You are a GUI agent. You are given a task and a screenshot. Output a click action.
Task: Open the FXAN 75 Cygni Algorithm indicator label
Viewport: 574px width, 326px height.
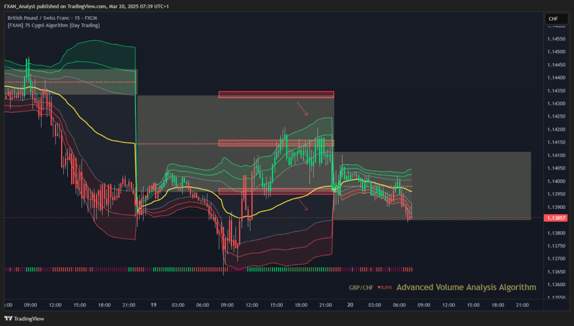click(53, 25)
